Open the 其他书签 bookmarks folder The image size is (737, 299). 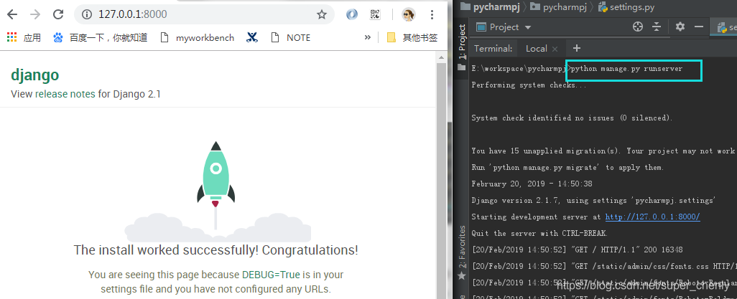click(412, 37)
